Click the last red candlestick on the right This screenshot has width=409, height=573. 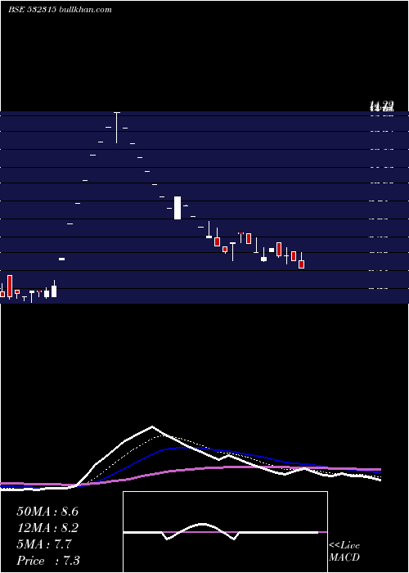(x=301, y=264)
